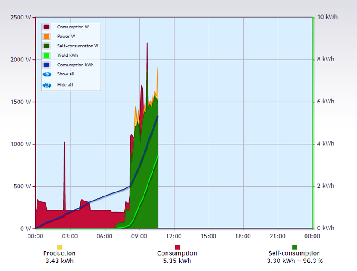Click the Hide all crossed-eye icon
This screenshot has height=271, width=357.
coord(47,85)
